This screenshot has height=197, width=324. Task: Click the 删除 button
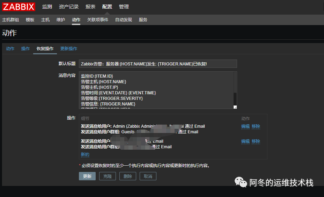click(x=128, y=176)
